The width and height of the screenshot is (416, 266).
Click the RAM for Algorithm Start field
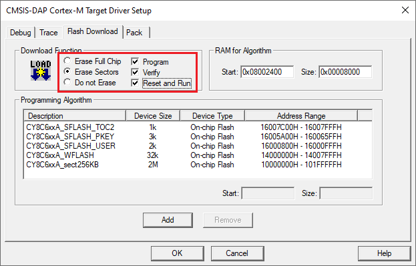click(x=267, y=72)
